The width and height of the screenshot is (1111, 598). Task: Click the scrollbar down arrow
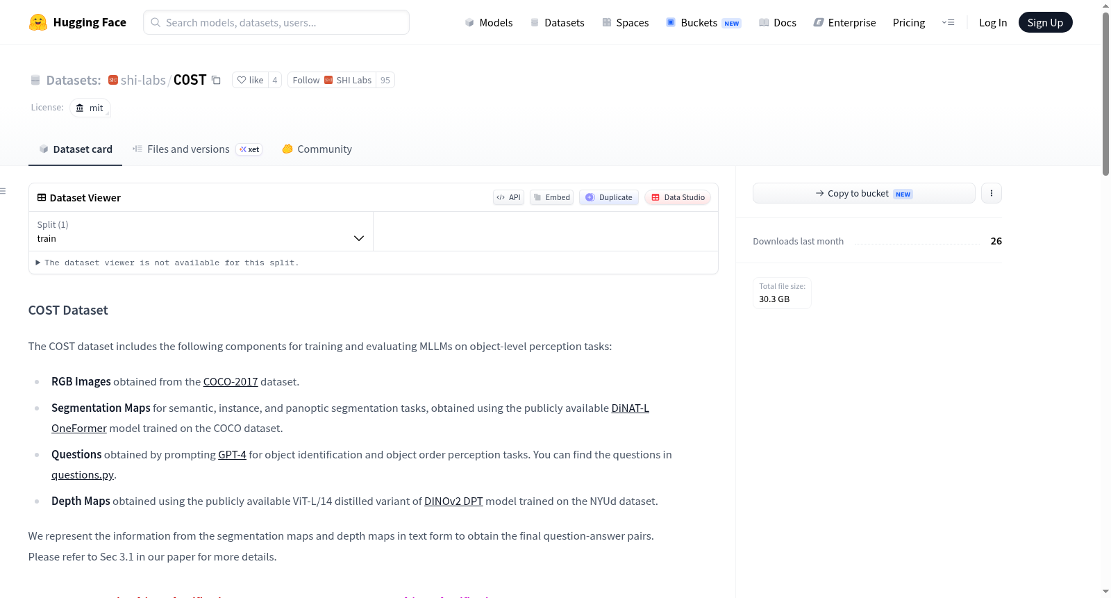[x=1105, y=592]
